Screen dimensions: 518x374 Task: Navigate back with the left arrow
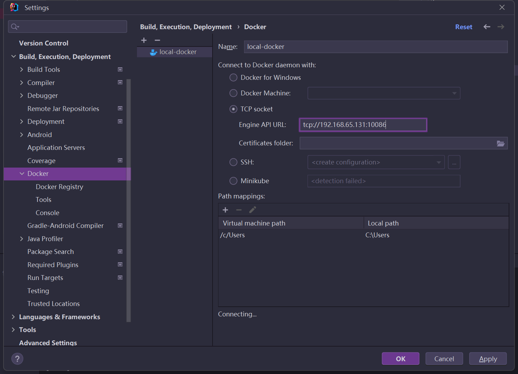coord(487,27)
